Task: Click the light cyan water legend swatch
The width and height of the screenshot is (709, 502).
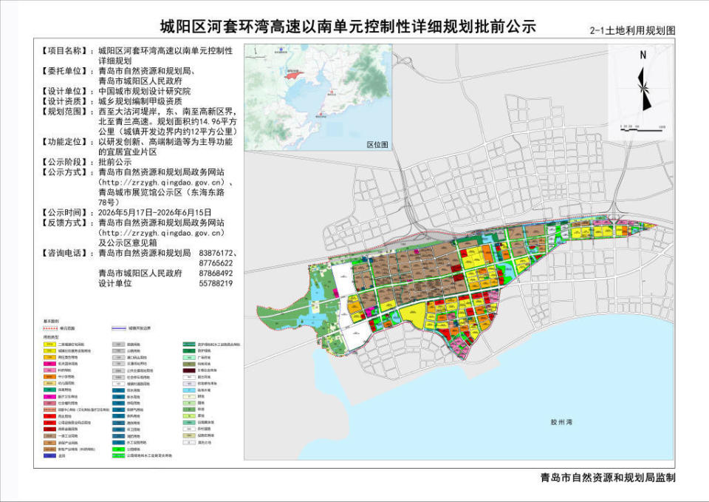Action: point(188,390)
